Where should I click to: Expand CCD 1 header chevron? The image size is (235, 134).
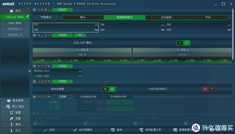[x=178, y=50]
